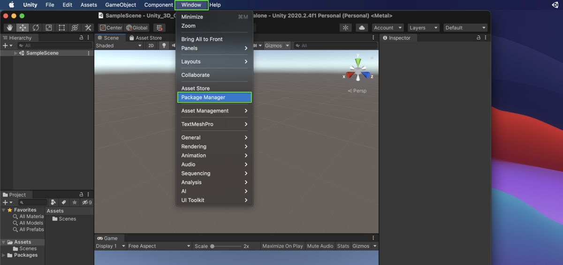
Task: Lock the Inspector panel
Action: pyautogui.click(x=479, y=38)
